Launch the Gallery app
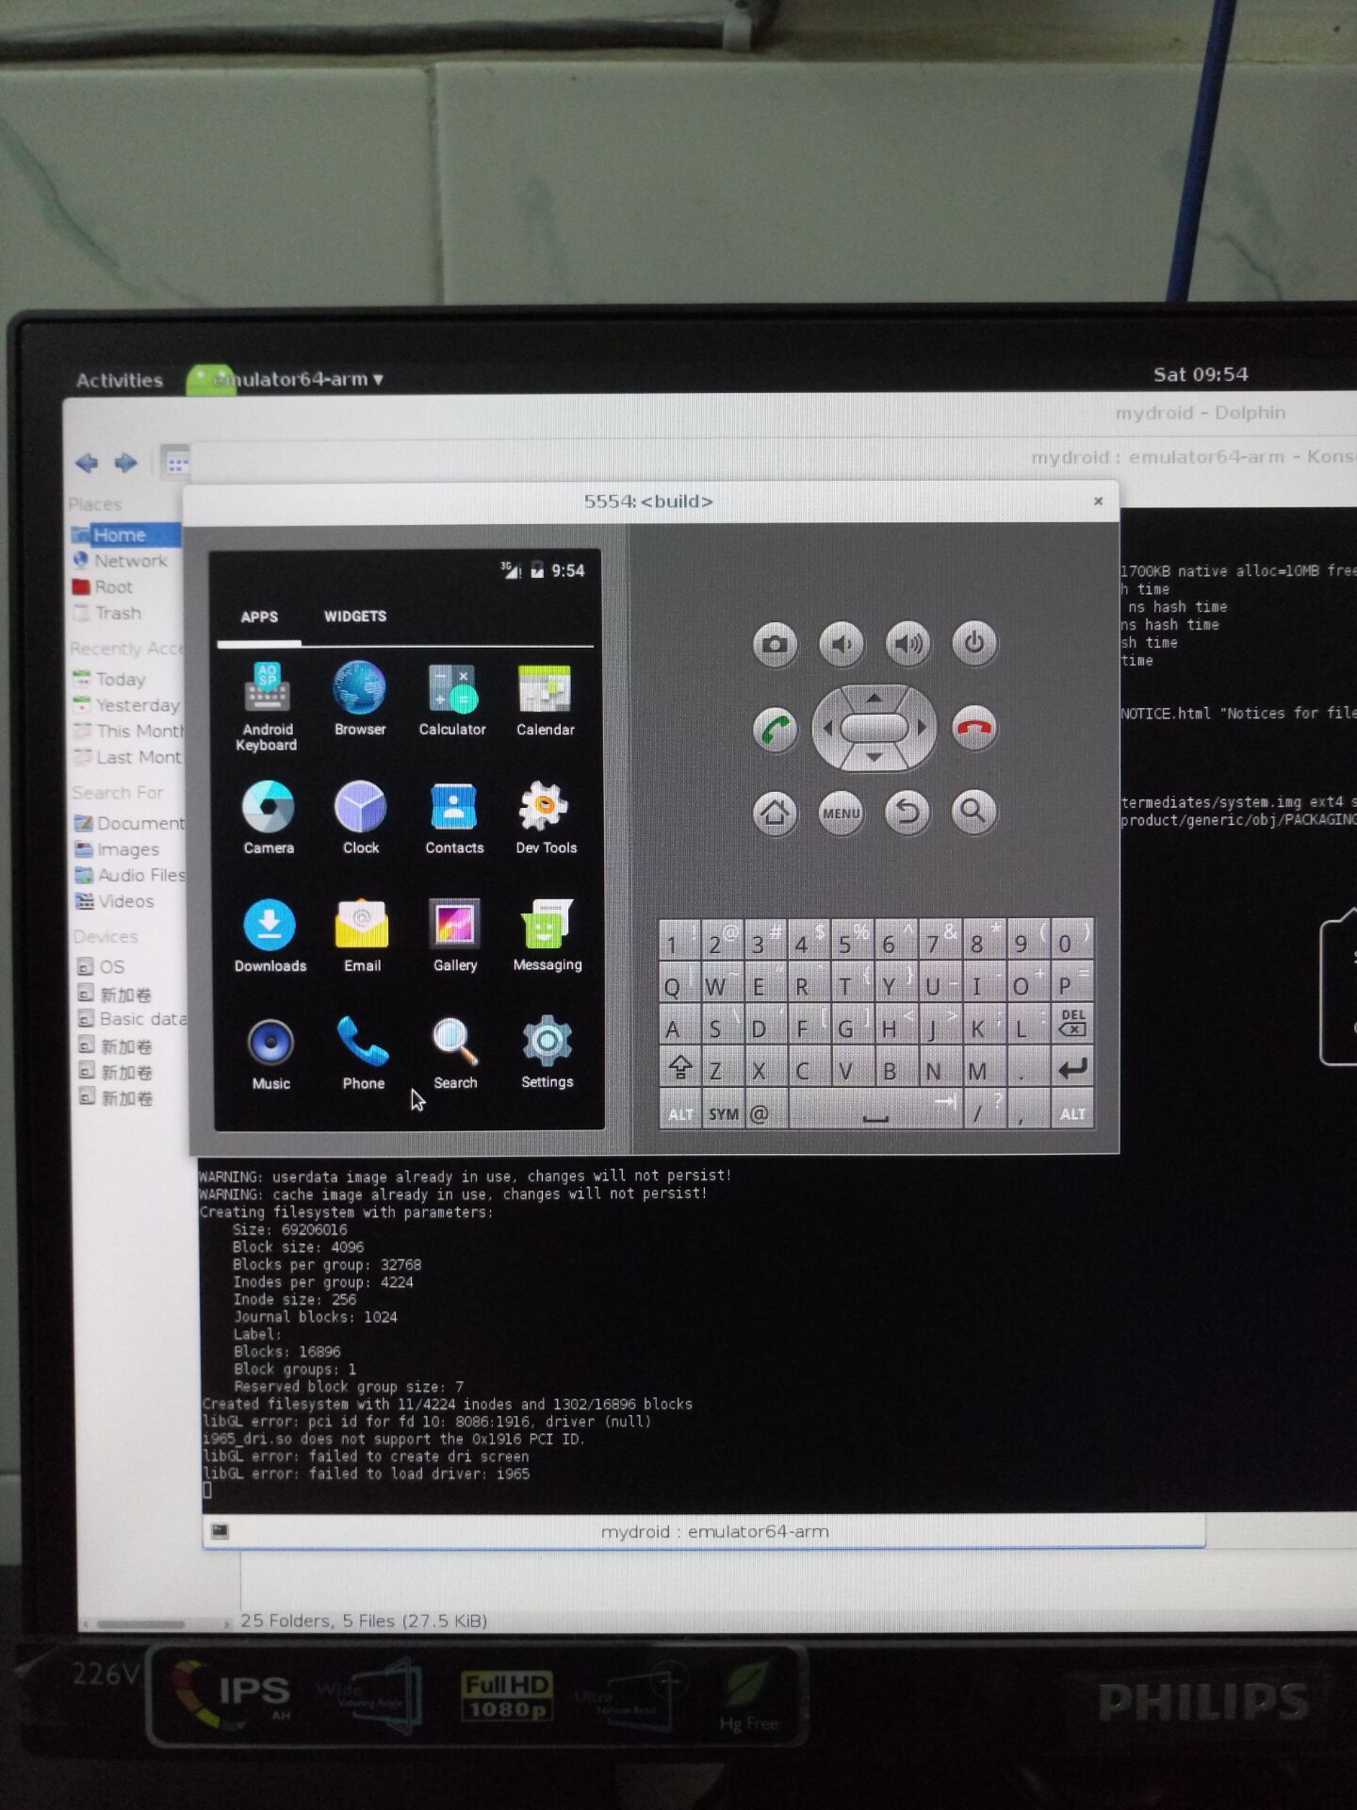The image size is (1357, 1810). pos(455,935)
